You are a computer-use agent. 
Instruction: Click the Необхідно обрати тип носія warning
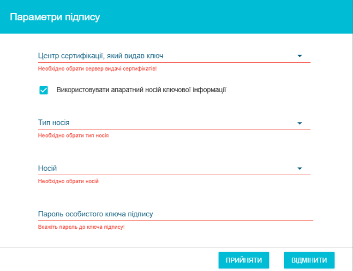(x=73, y=136)
